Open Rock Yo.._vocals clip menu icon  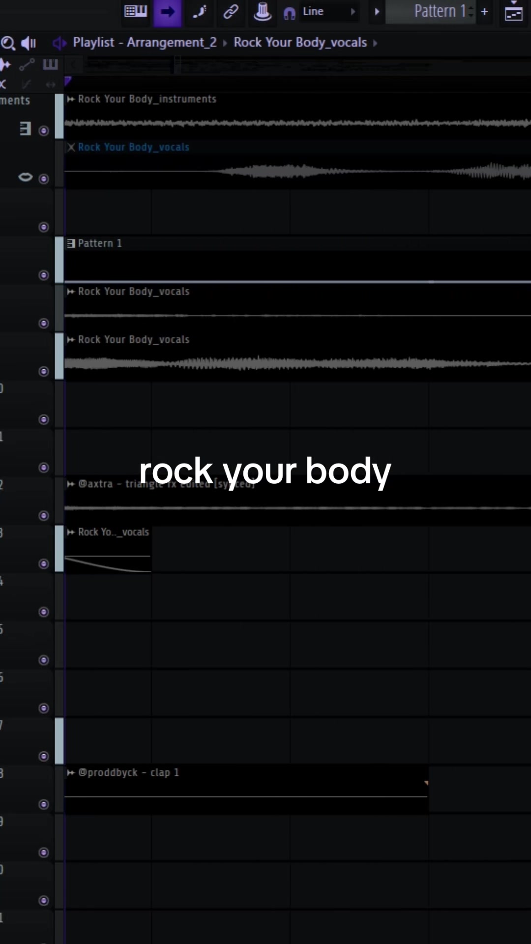click(71, 532)
